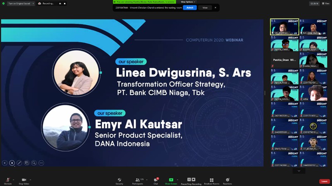Click the meeting timer display
This screenshot has height=186, width=332.
pyautogui.click(x=315, y=4)
